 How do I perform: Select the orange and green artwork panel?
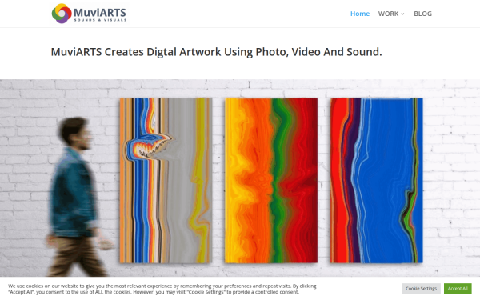tap(271, 180)
